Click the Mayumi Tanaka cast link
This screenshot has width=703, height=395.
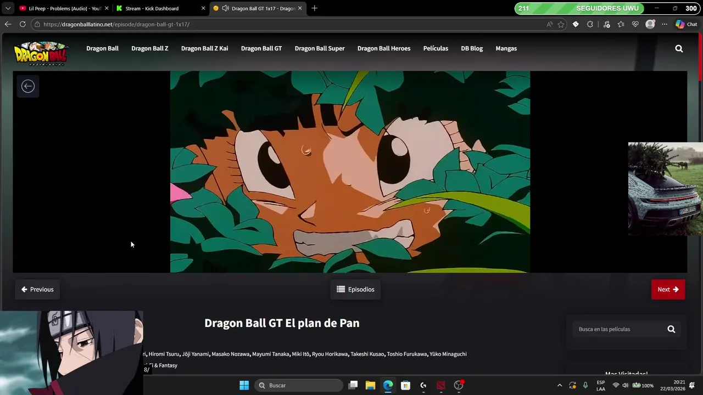click(271, 354)
